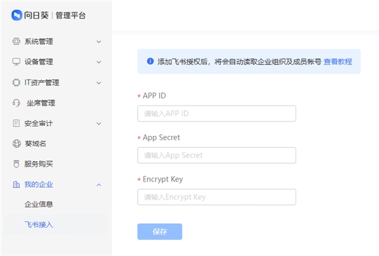This screenshot has height=256, width=379.
Task: Click the 服务购买 bag icon
Action: pos(16,164)
